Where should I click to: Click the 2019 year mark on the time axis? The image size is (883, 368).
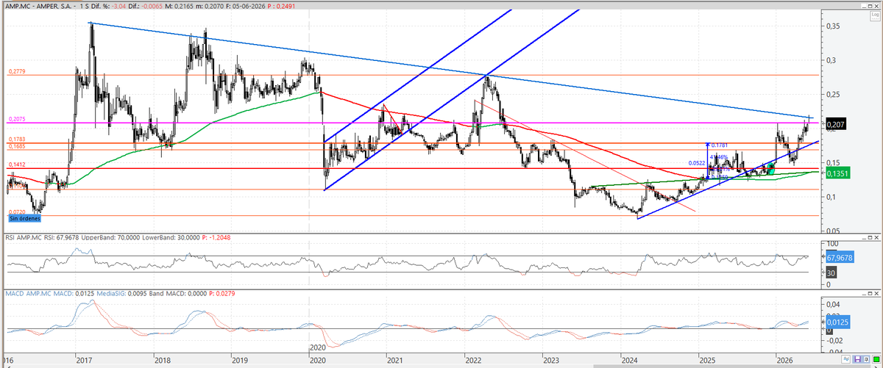(240, 360)
